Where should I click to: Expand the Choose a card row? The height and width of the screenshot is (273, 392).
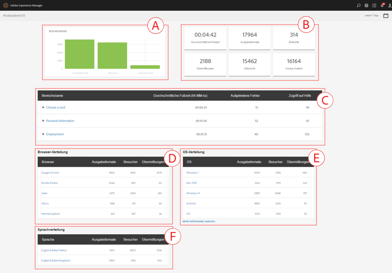[x=43, y=107]
